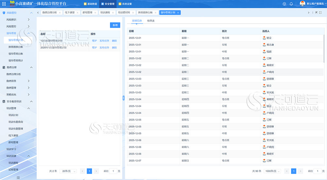327x180 pixels.
Task: Close the 培训素材库 tab
Action: click(x=133, y=13)
